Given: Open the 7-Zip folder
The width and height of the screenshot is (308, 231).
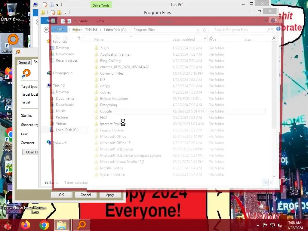Looking at the screenshot, I should (x=104, y=48).
